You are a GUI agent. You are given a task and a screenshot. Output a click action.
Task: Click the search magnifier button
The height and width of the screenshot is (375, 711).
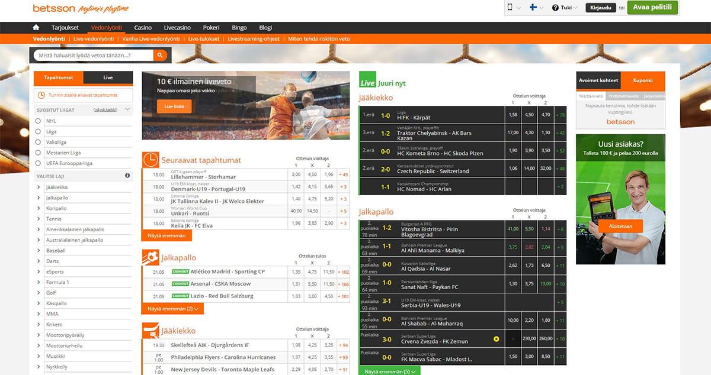(x=160, y=56)
